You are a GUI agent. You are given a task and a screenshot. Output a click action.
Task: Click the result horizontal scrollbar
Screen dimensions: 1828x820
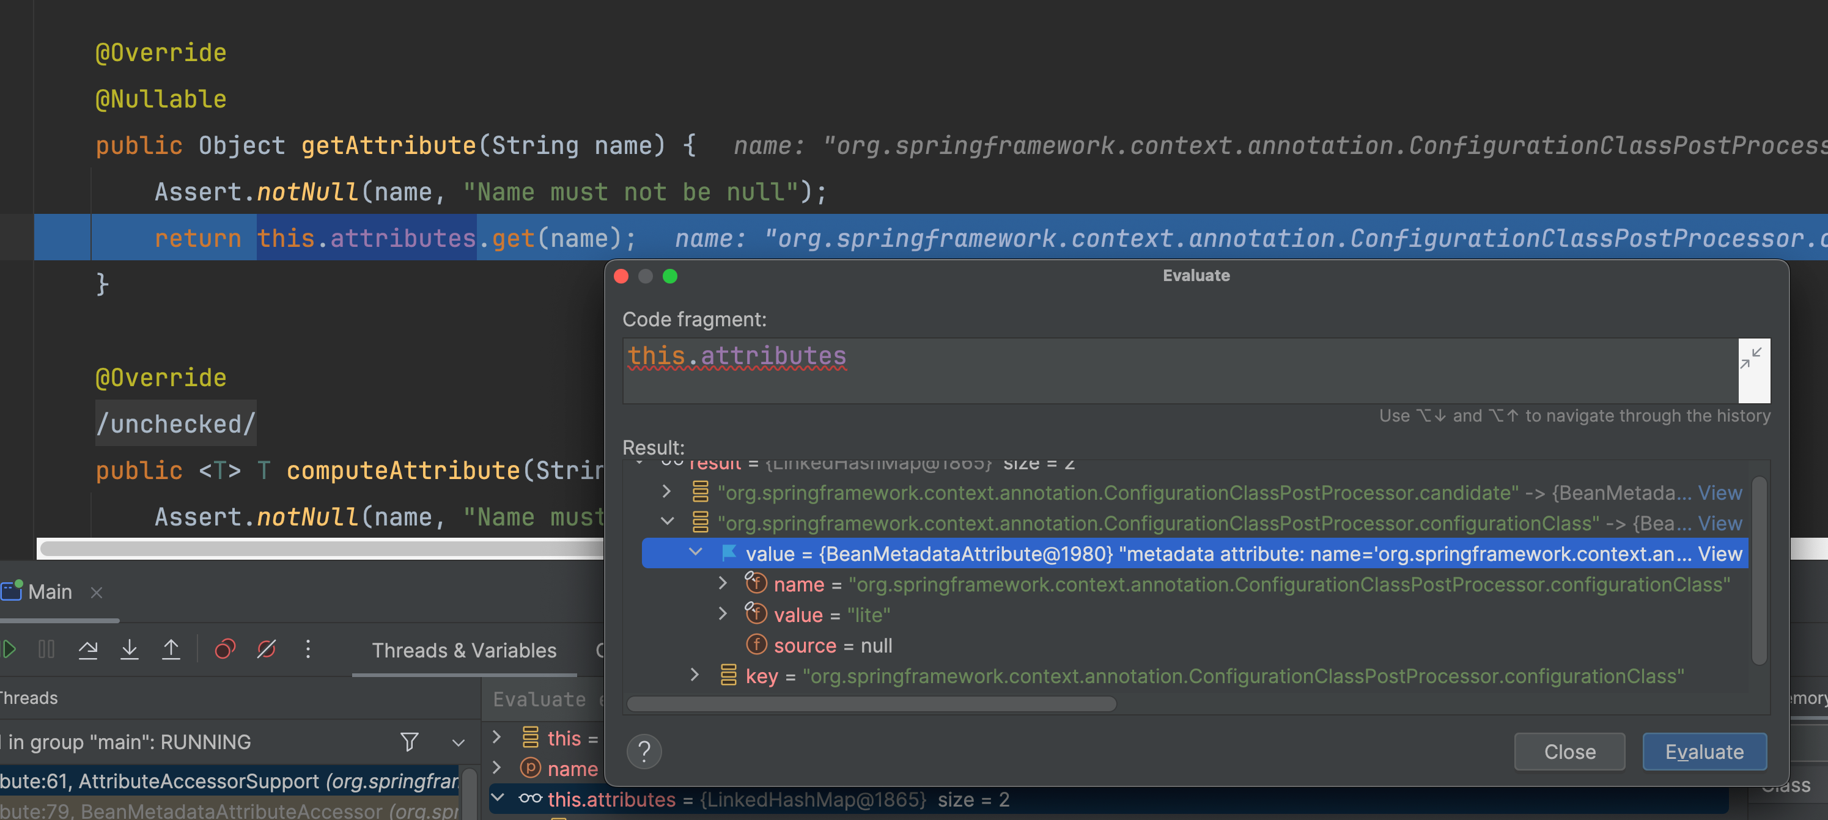pos(871,704)
